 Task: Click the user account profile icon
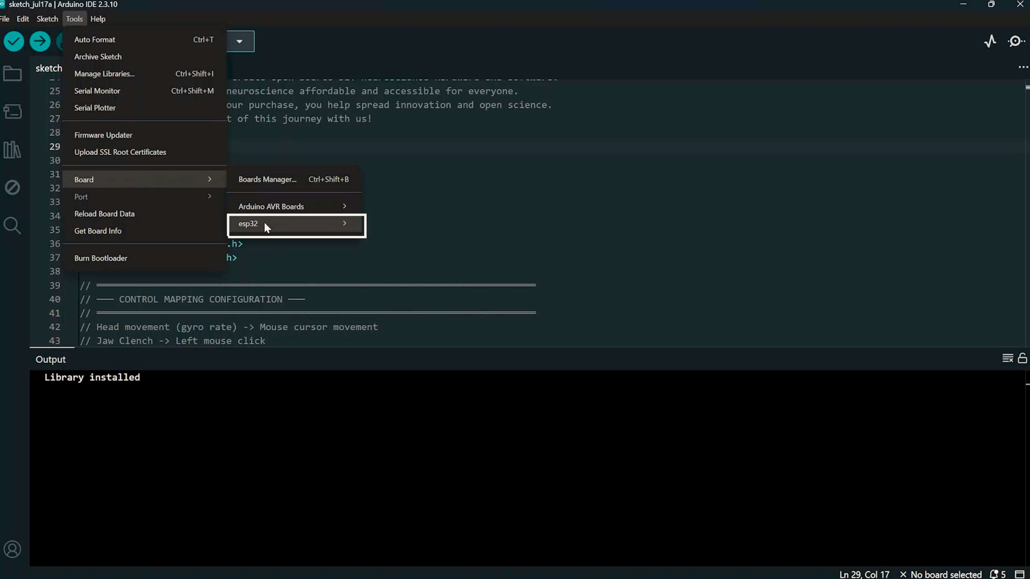coord(12,549)
